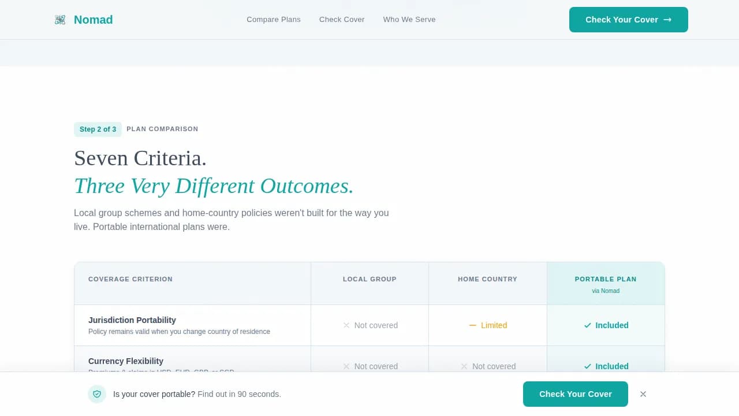
Task: Click the Find out in 90 seconds text
Action: (x=239, y=393)
